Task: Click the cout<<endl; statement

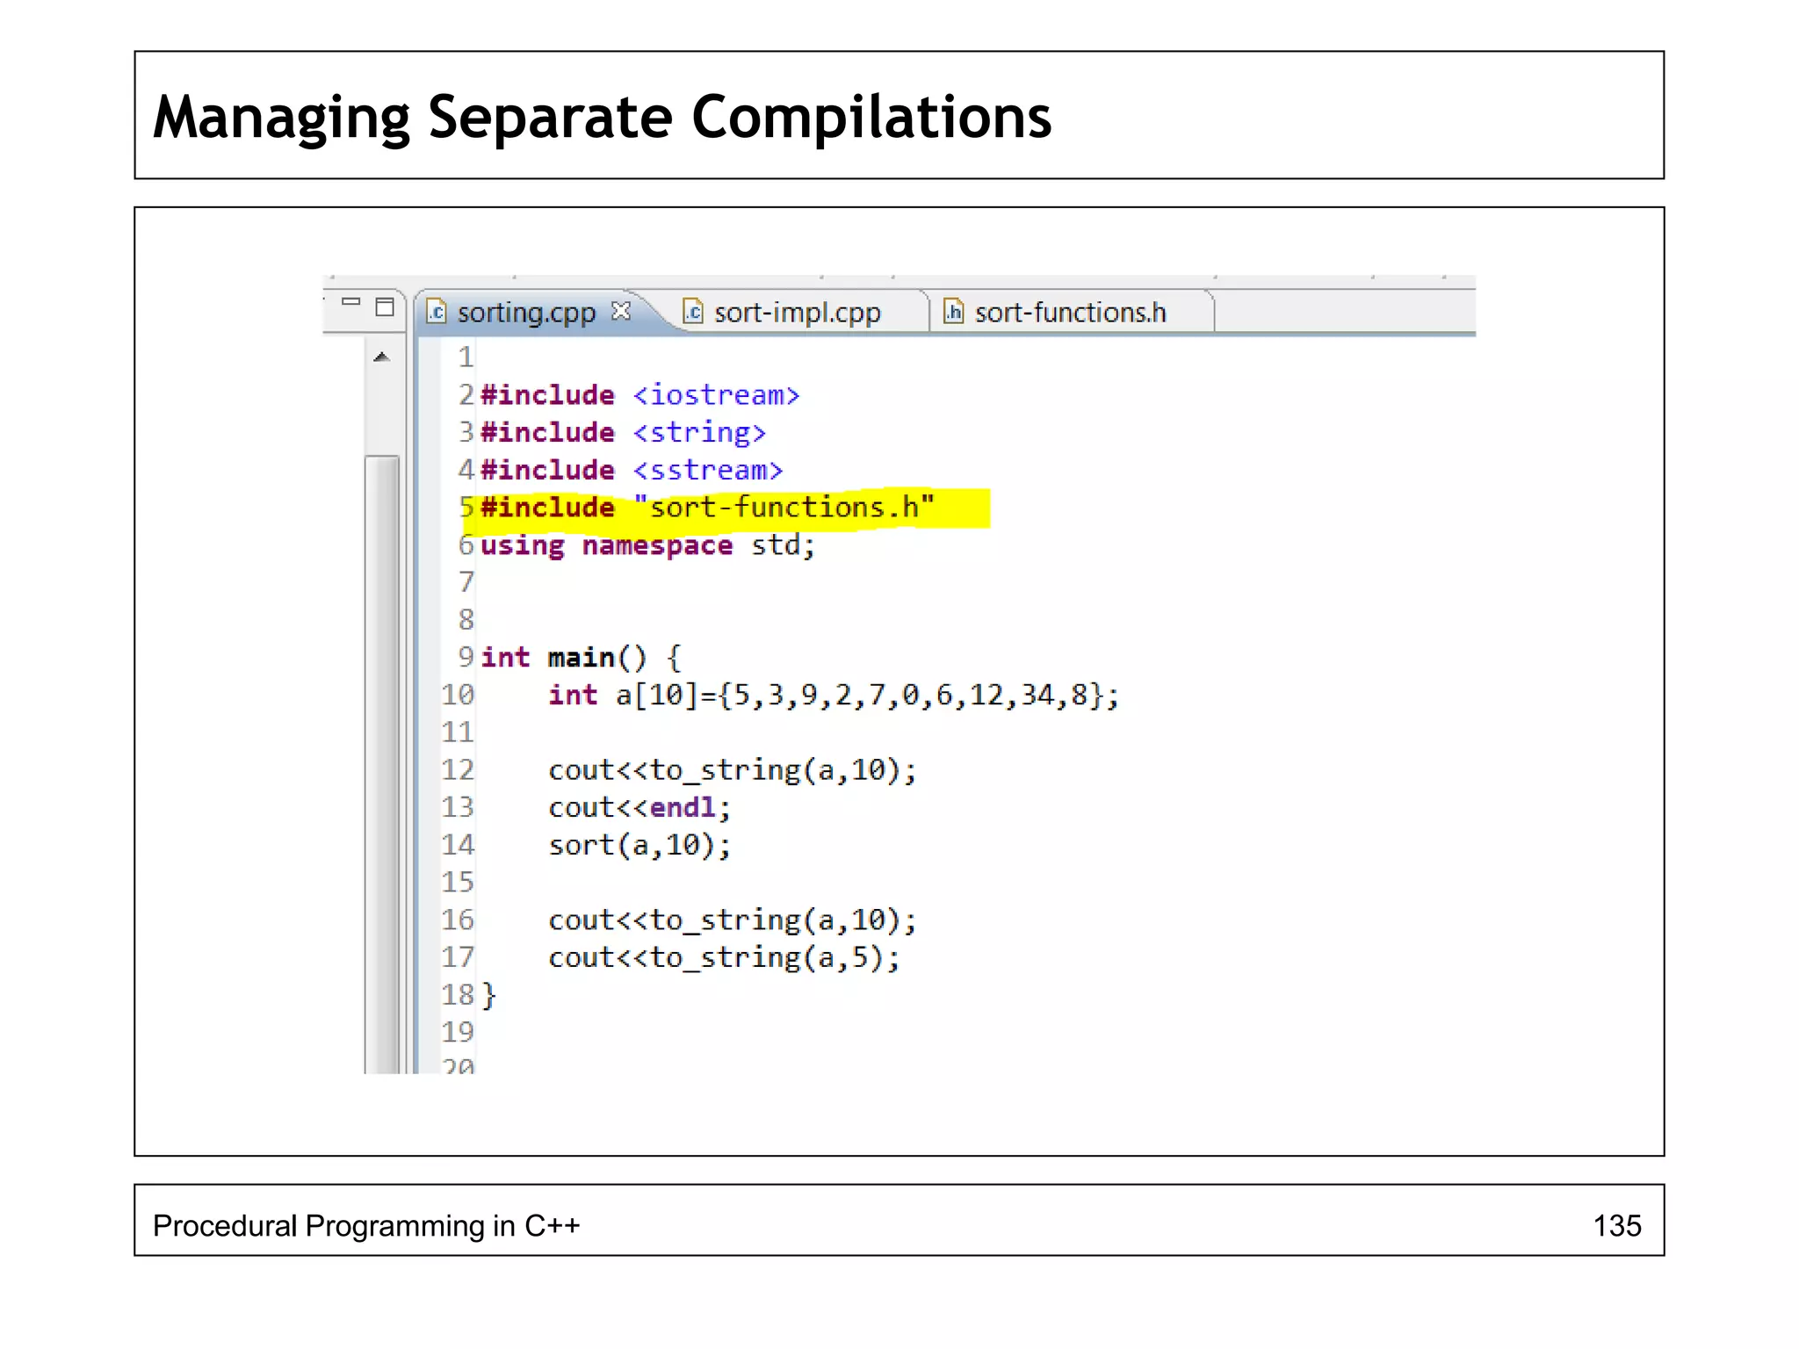Action: point(639,808)
